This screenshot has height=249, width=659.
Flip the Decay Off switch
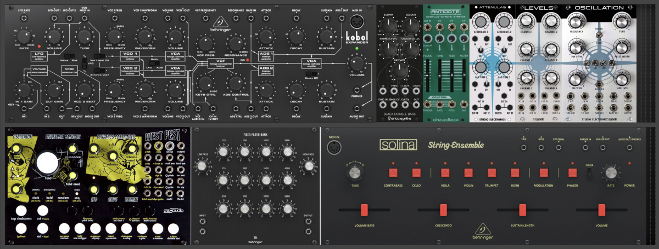311,73
